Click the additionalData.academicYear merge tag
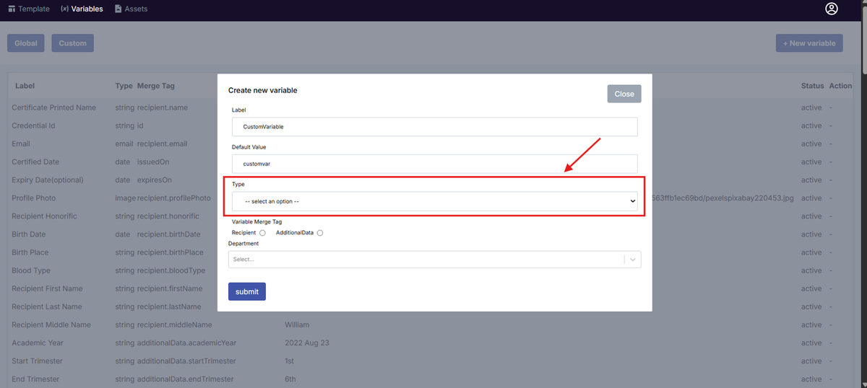Viewport: 867px width, 388px height. [x=186, y=343]
